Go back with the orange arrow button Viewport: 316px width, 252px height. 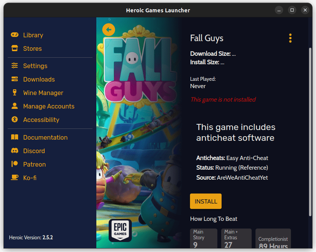(x=109, y=30)
